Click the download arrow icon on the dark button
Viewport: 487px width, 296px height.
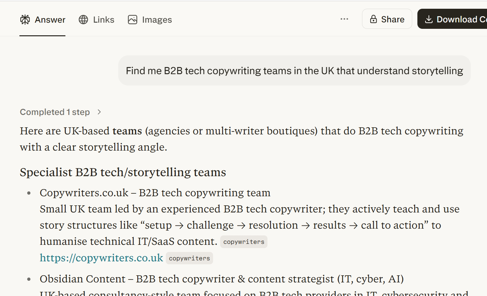click(429, 19)
